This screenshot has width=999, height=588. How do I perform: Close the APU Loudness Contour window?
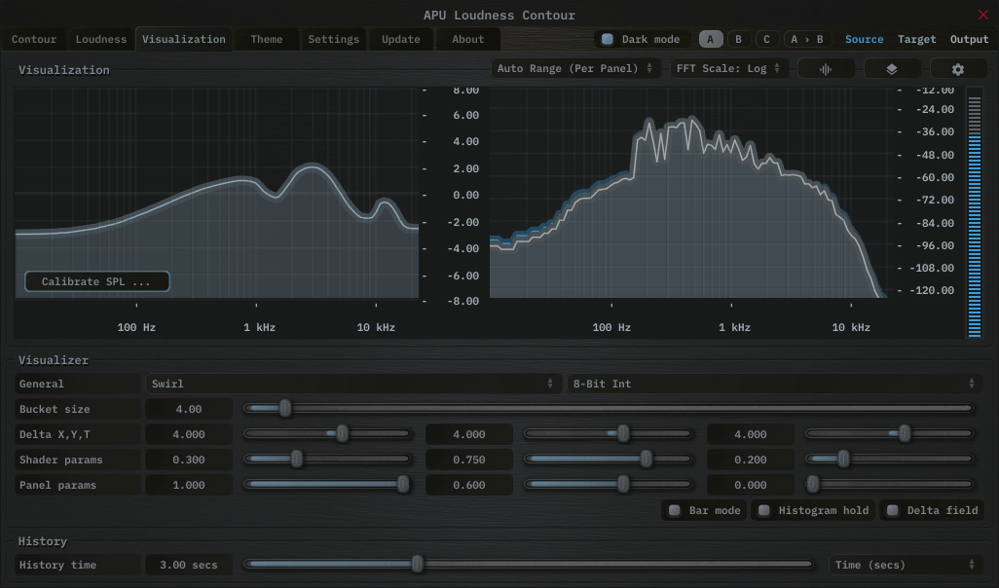point(982,15)
